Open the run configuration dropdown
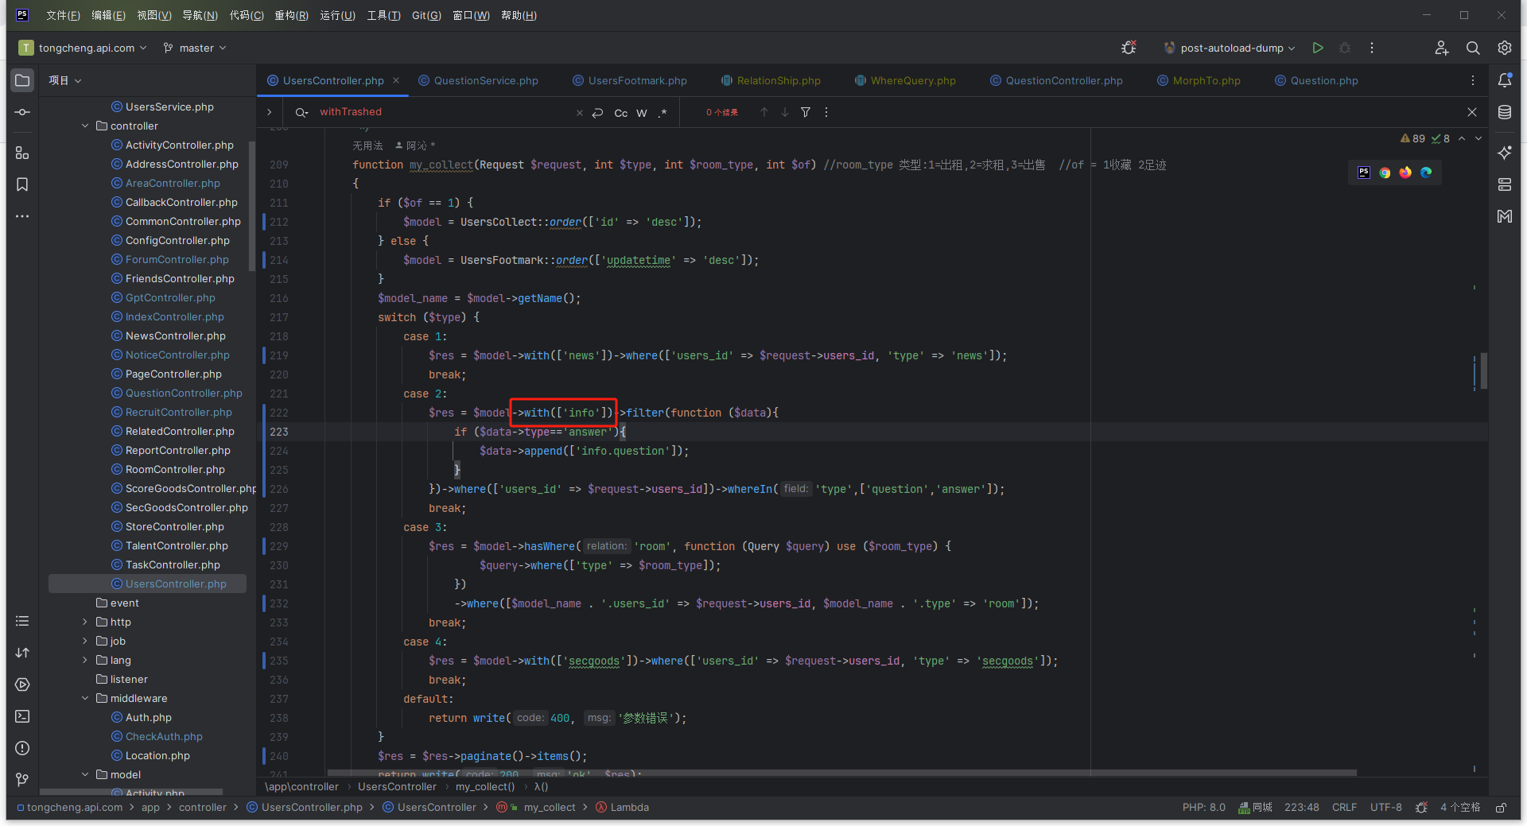The width and height of the screenshot is (1527, 826). [1228, 48]
